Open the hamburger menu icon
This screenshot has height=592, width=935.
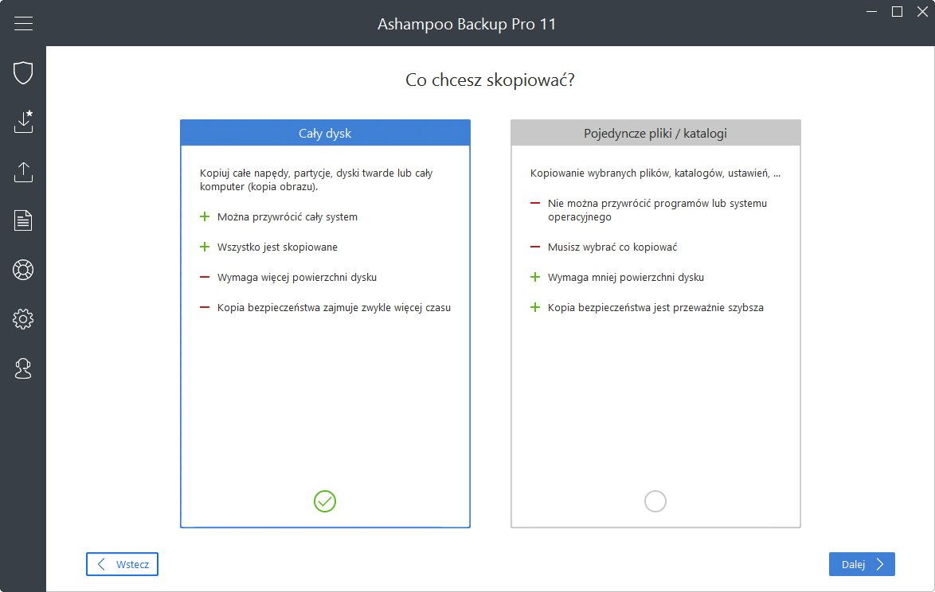[x=23, y=23]
